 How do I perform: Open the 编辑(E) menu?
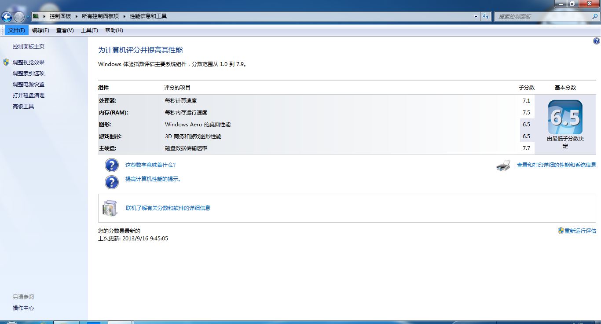40,30
